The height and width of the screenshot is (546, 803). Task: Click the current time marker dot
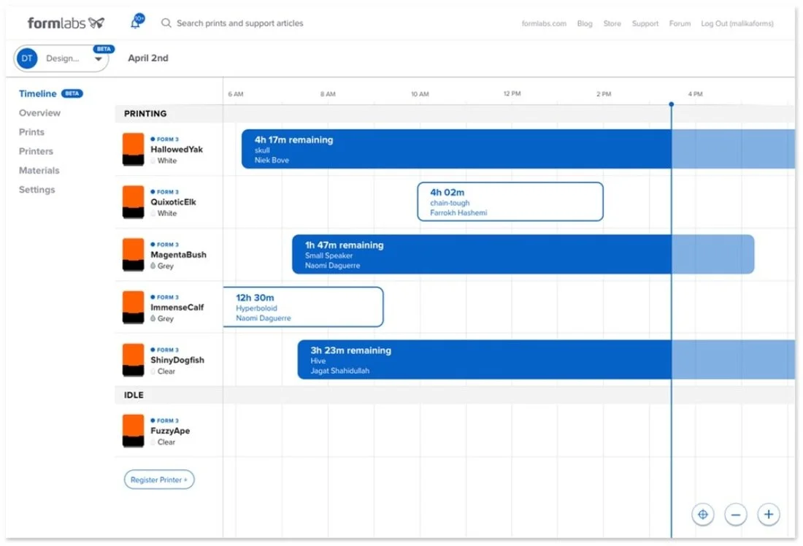[672, 104]
